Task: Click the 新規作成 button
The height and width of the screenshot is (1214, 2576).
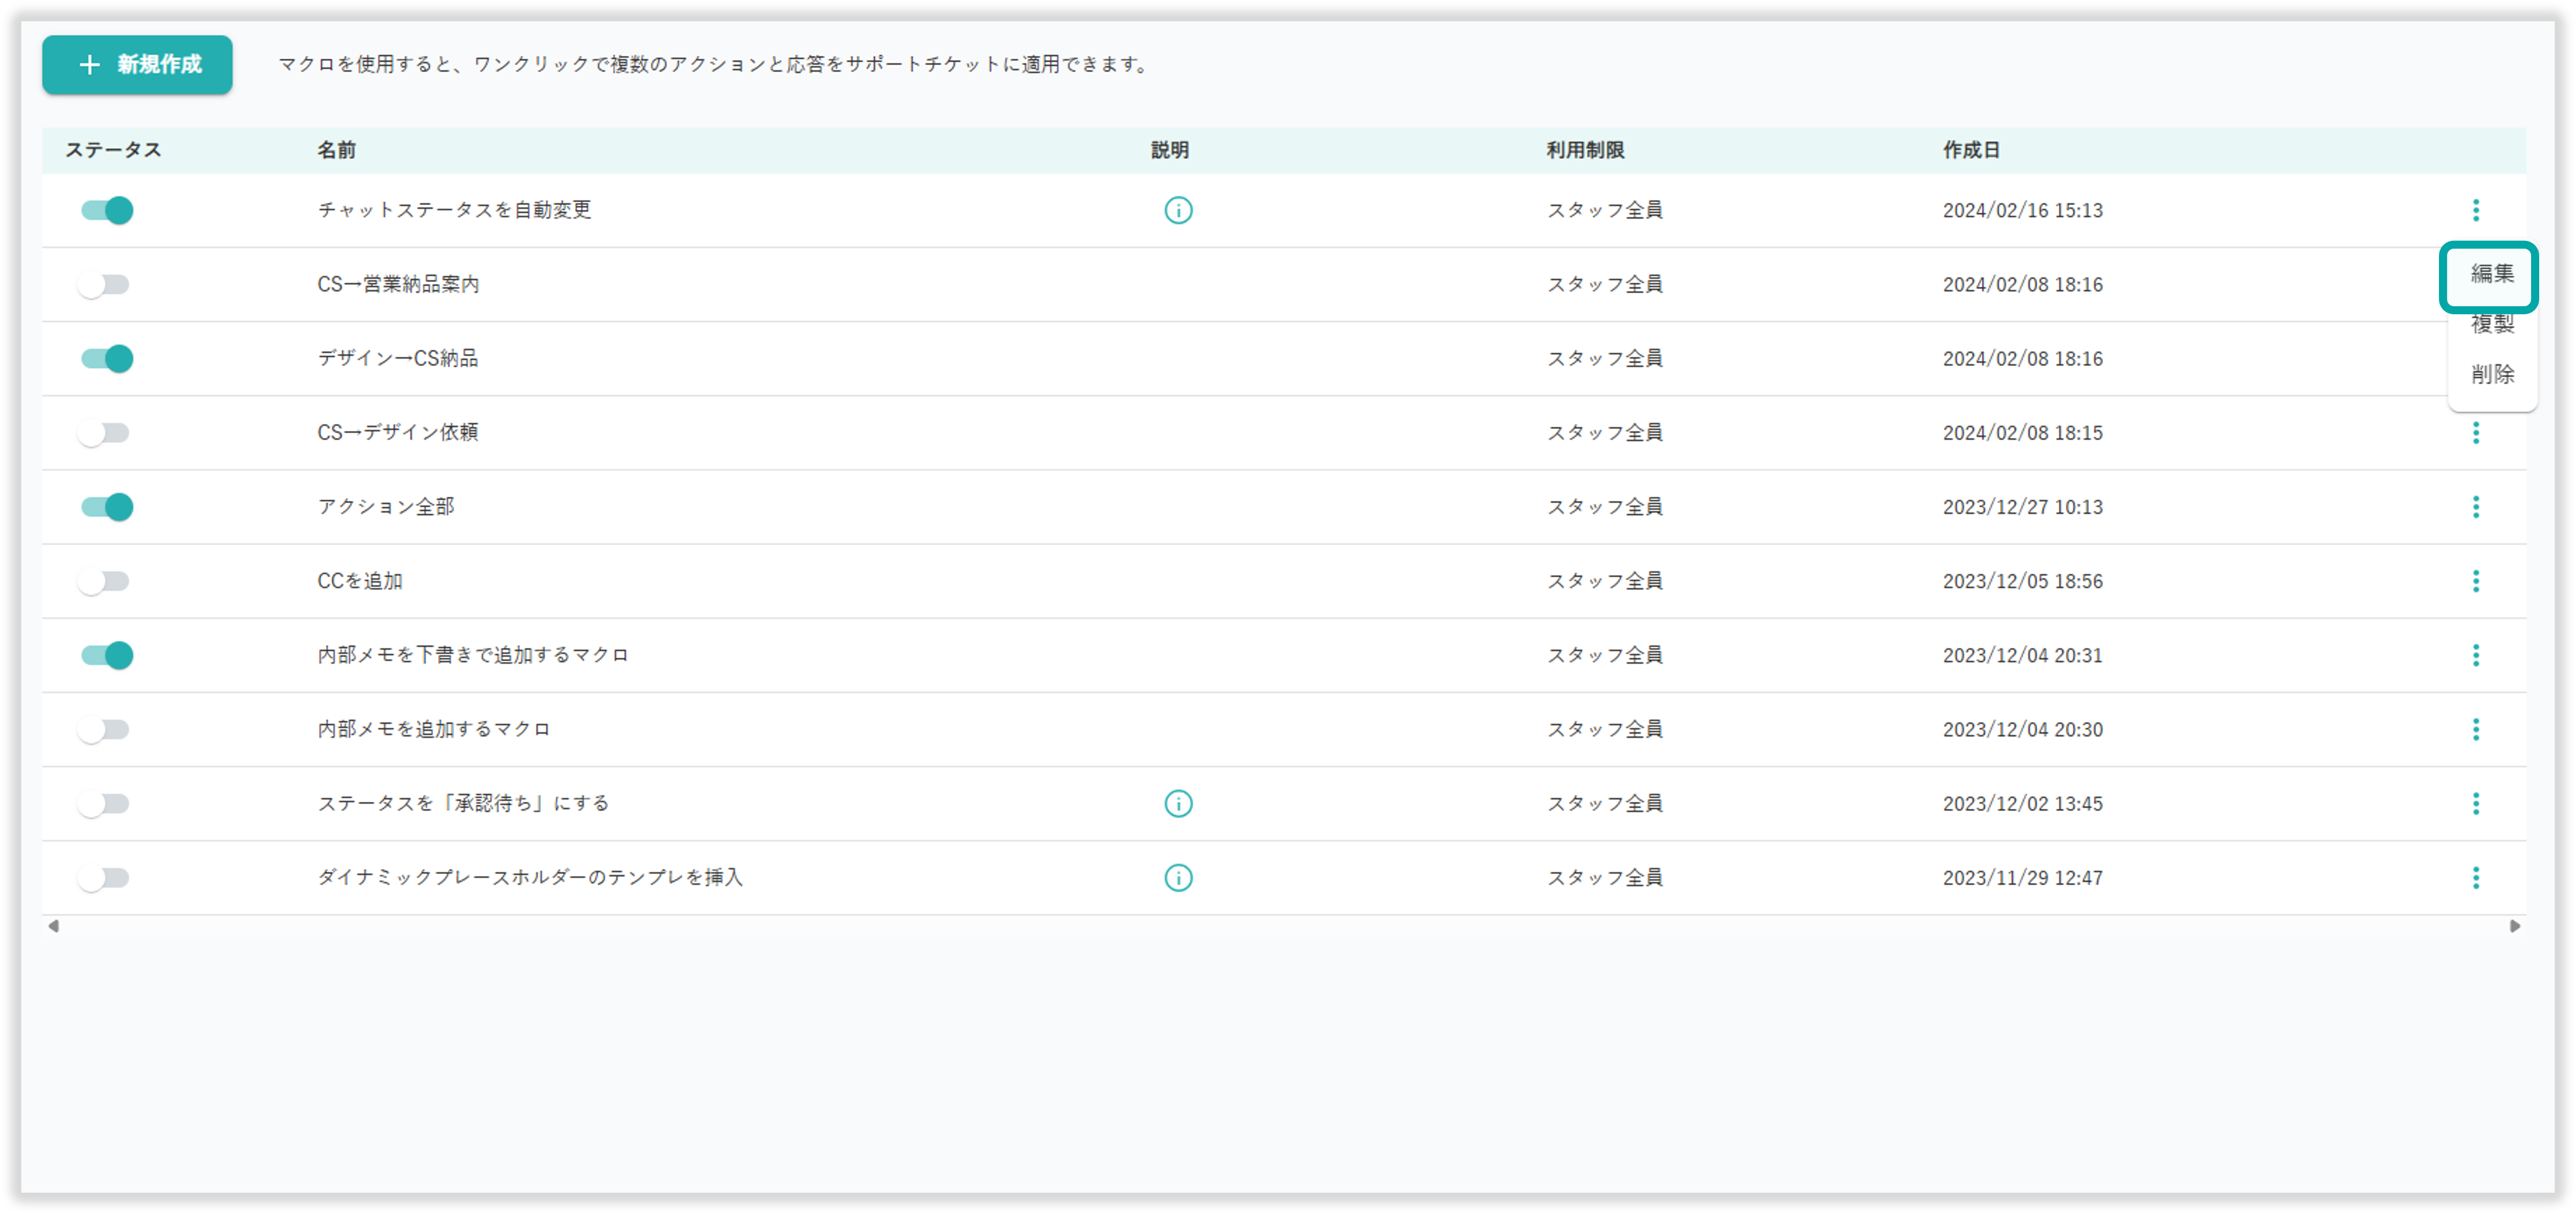Action: [137, 65]
